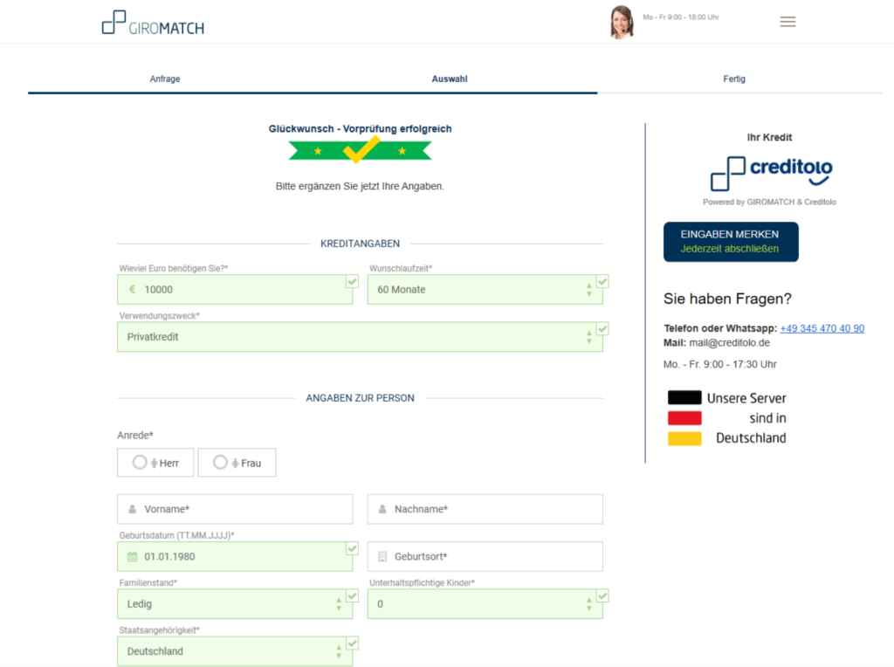Click the Nachname input field
Image resolution: width=894 pixels, height=667 pixels.
tap(485, 509)
